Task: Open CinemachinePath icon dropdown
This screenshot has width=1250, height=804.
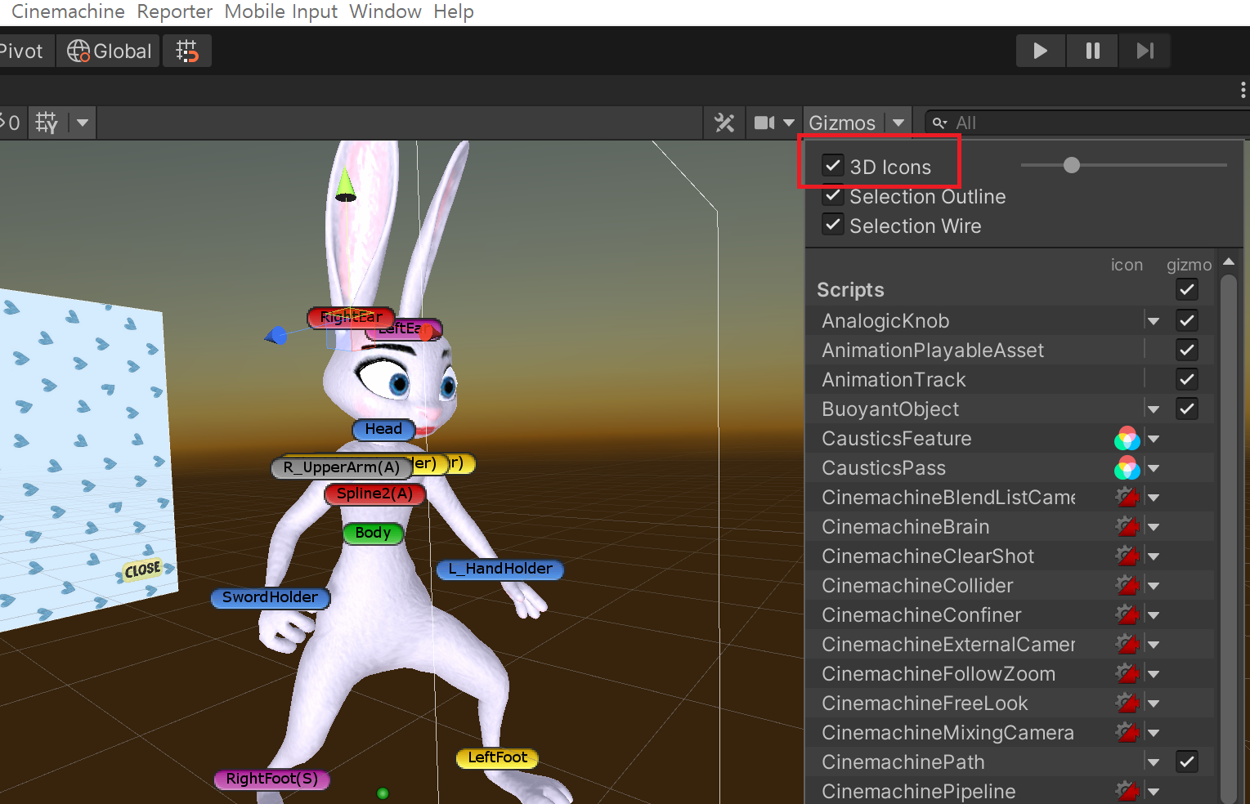Action: point(1154,762)
